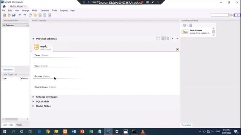Open Excel from the taskbar

tap(91, 132)
